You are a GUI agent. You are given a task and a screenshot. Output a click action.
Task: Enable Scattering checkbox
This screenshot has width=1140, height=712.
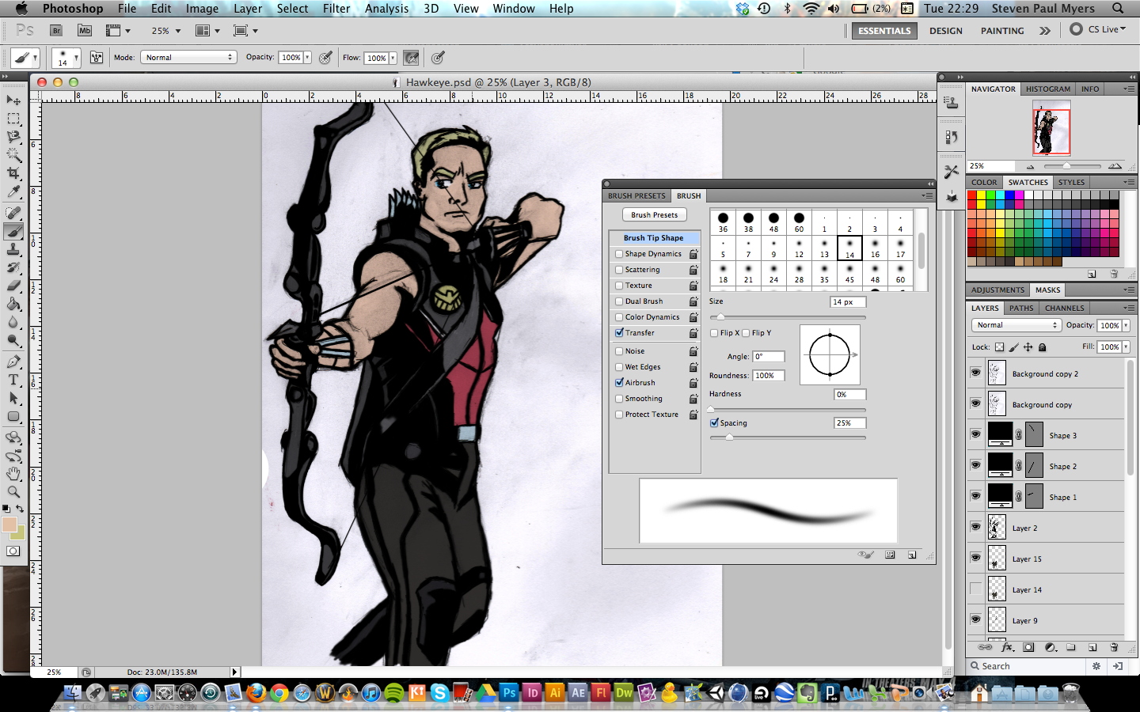tap(619, 270)
